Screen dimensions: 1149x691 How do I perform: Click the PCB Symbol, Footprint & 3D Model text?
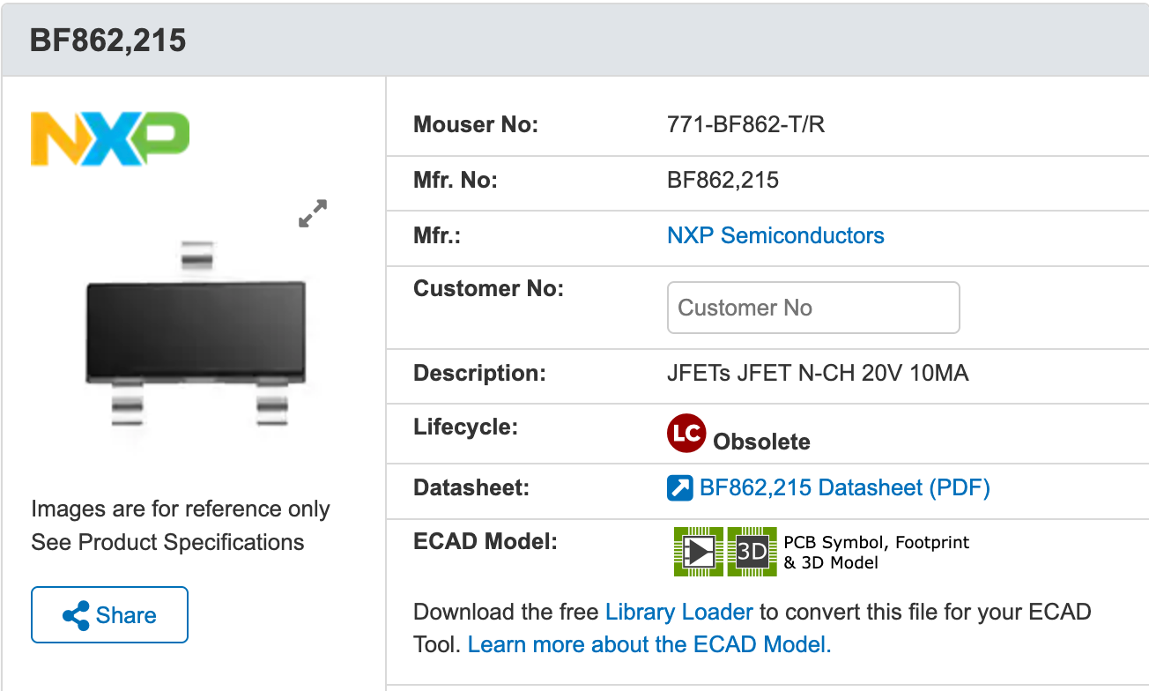(876, 552)
